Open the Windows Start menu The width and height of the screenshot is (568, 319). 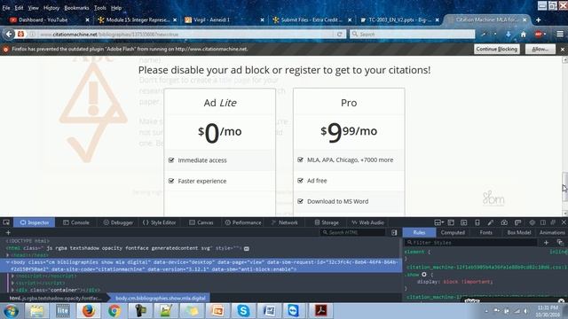coord(12,311)
